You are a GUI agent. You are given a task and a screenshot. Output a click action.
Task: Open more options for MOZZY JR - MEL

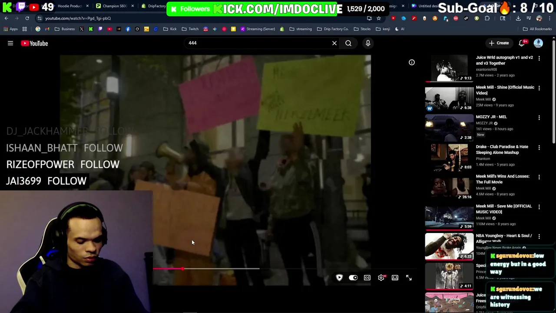[x=539, y=117]
